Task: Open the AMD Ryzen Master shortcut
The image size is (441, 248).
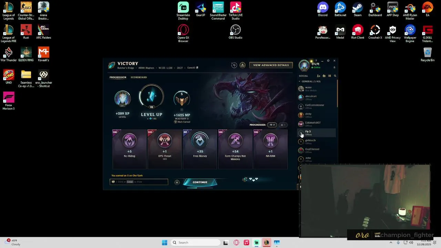Action: click(x=410, y=11)
